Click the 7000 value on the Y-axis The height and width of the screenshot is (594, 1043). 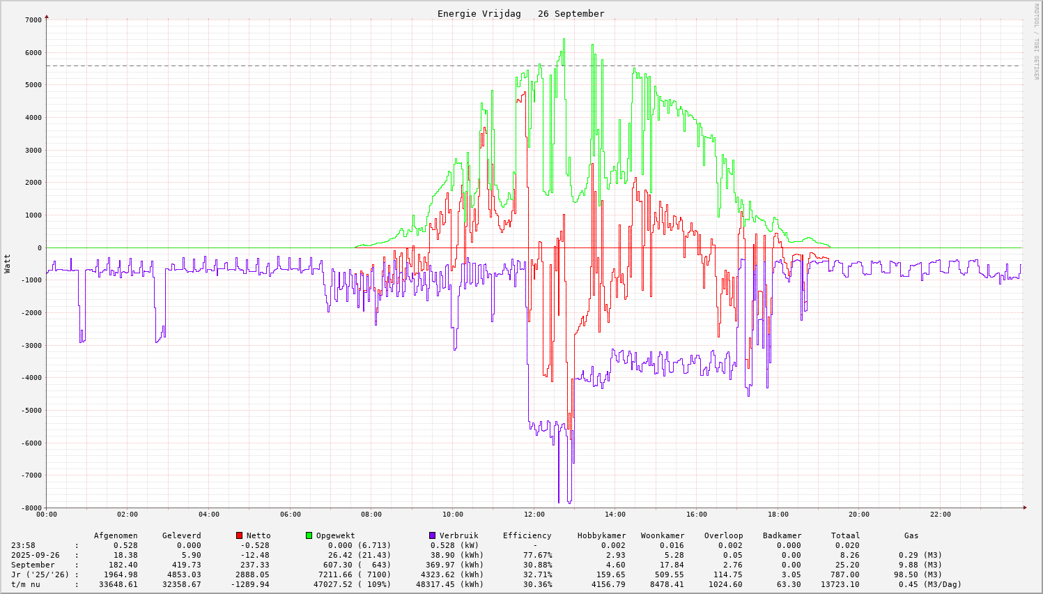click(x=33, y=20)
